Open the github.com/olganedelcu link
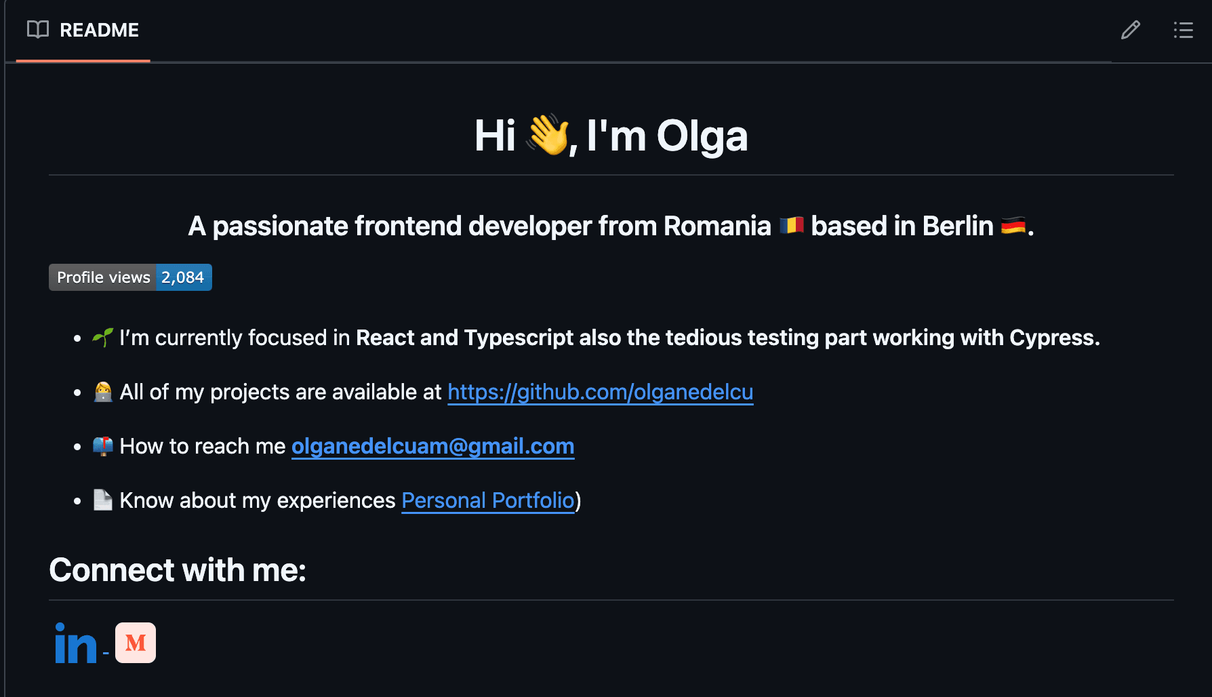This screenshot has width=1212, height=697. [x=600, y=392]
